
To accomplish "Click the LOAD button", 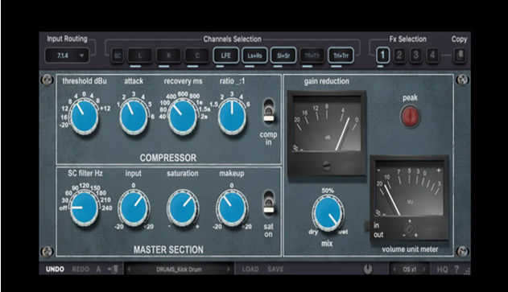I will [250, 269].
